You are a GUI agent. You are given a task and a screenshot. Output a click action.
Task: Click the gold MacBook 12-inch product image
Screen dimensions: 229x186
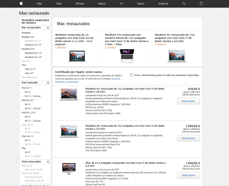(x=77, y=56)
